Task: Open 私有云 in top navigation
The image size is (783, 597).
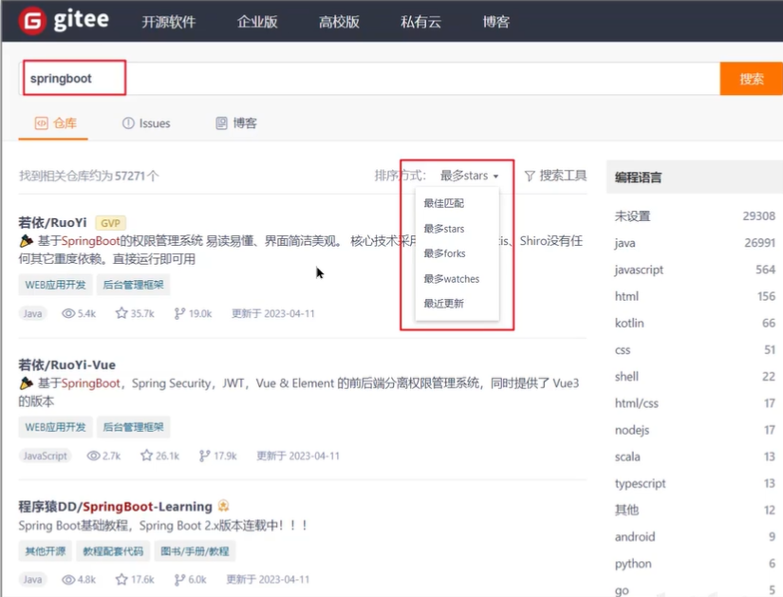Action: (421, 22)
